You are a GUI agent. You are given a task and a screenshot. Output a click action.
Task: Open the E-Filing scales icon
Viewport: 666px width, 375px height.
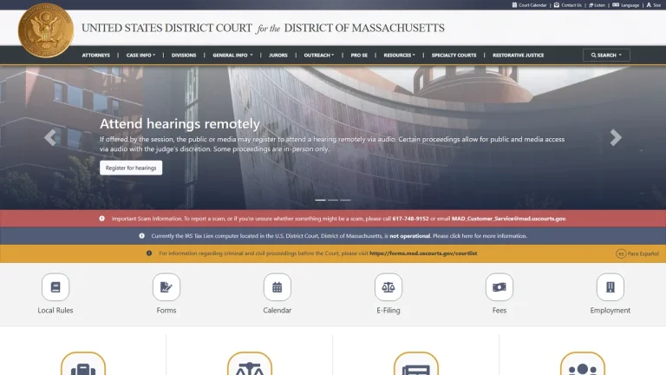click(388, 287)
